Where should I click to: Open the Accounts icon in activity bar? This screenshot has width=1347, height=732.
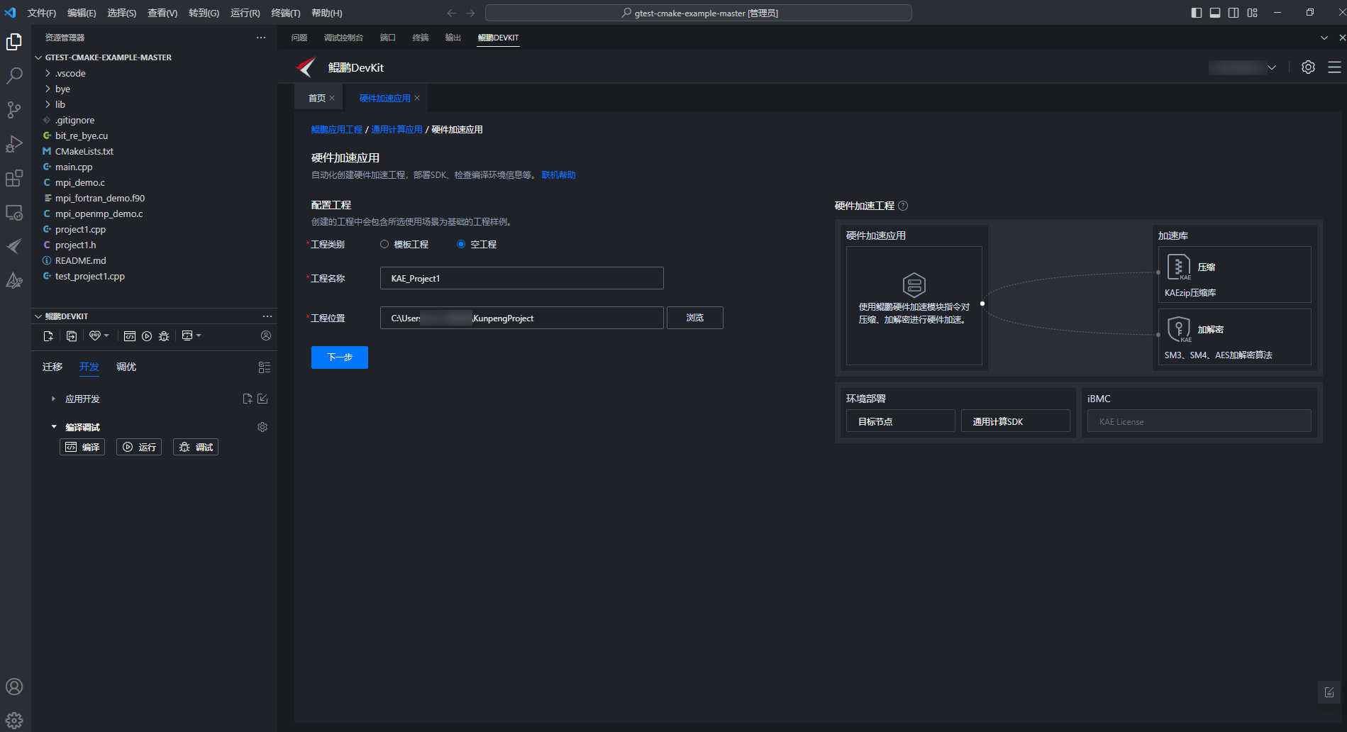coord(14,687)
